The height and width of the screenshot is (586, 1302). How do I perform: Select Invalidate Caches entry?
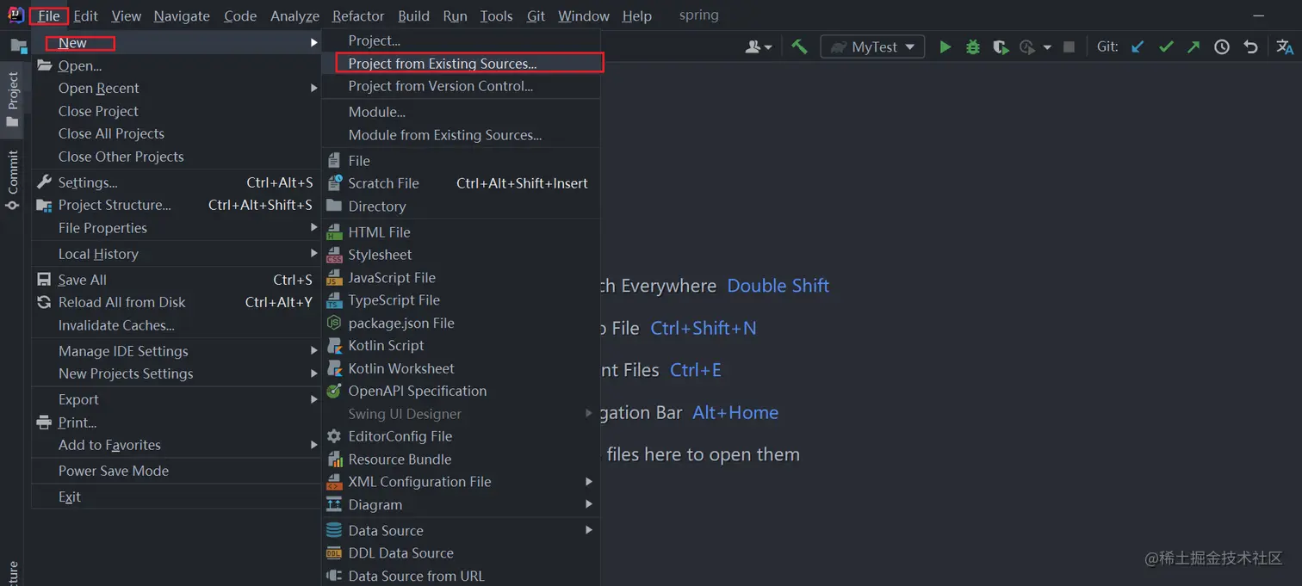click(x=177, y=325)
